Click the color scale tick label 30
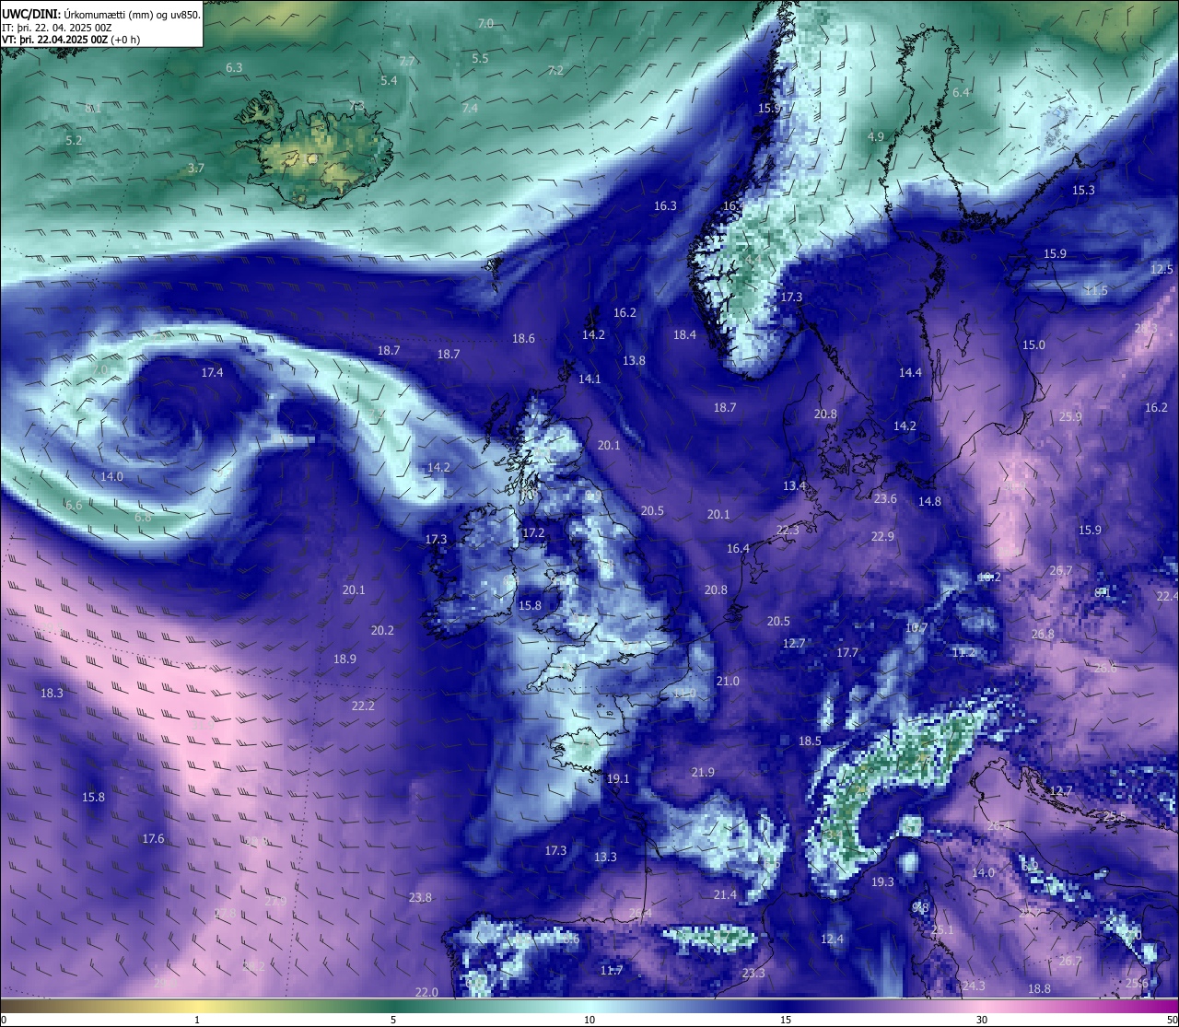Viewport: 1179px width, 1027px height. click(982, 1020)
